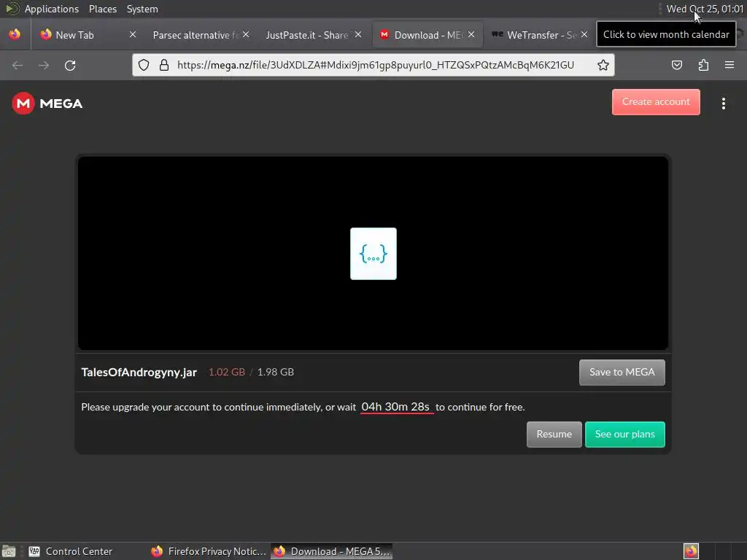Close the JustPaste.it tab
Screen dimensions: 747x560
point(358,34)
